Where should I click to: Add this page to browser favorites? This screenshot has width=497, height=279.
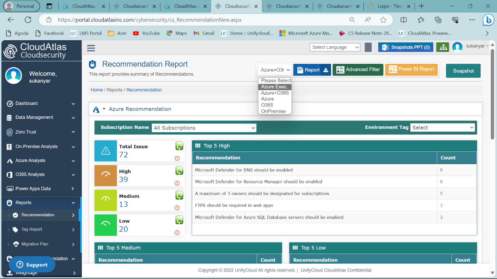pos(383,20)
